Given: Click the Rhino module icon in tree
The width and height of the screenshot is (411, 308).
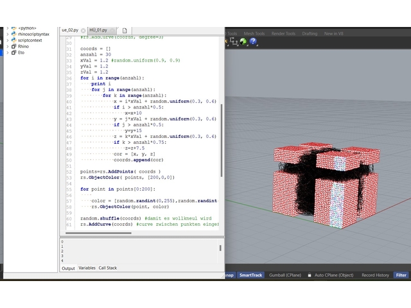Looking at the screenshot, I should click(14, 46).
